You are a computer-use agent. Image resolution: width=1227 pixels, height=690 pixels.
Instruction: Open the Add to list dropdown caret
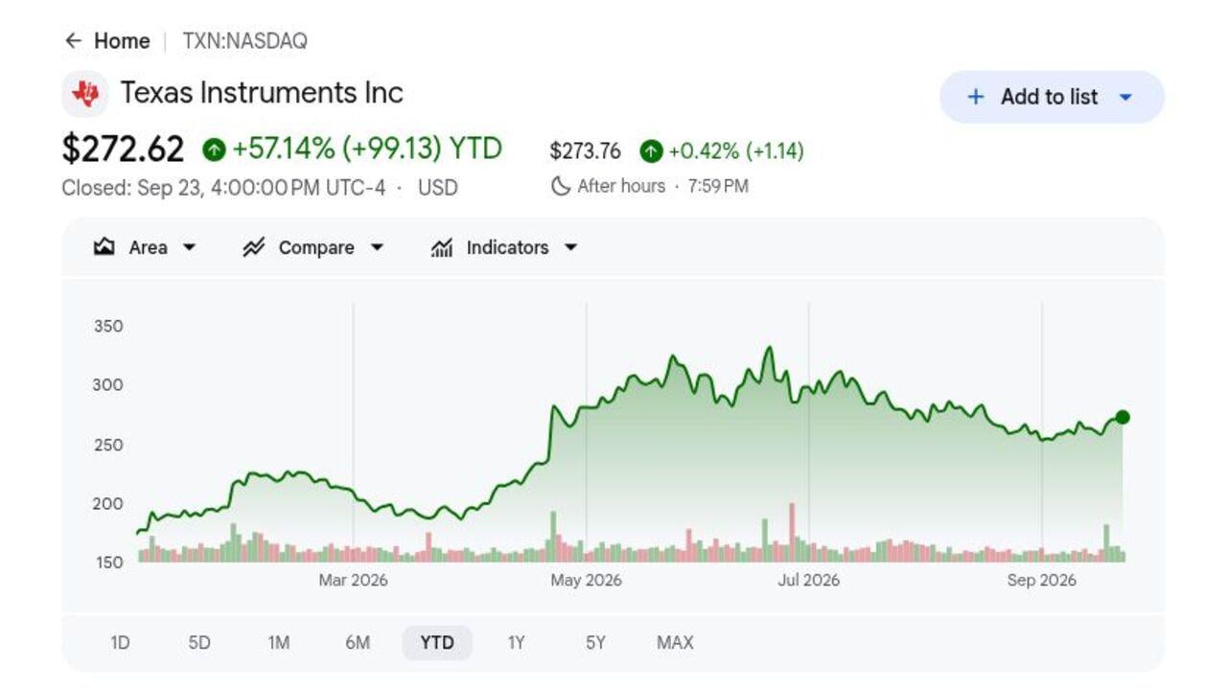[1126, 97]
